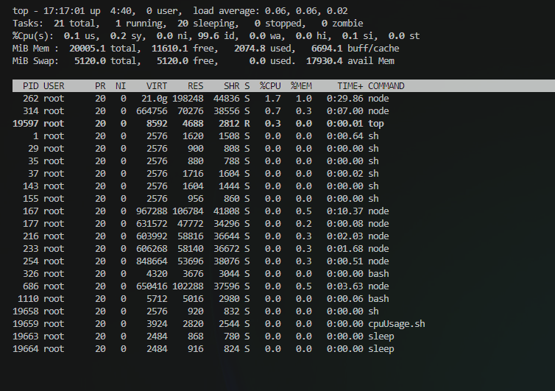Select PID 262 in the process list
Viewport: 555px width, 391px height.
tap(31, 99)
